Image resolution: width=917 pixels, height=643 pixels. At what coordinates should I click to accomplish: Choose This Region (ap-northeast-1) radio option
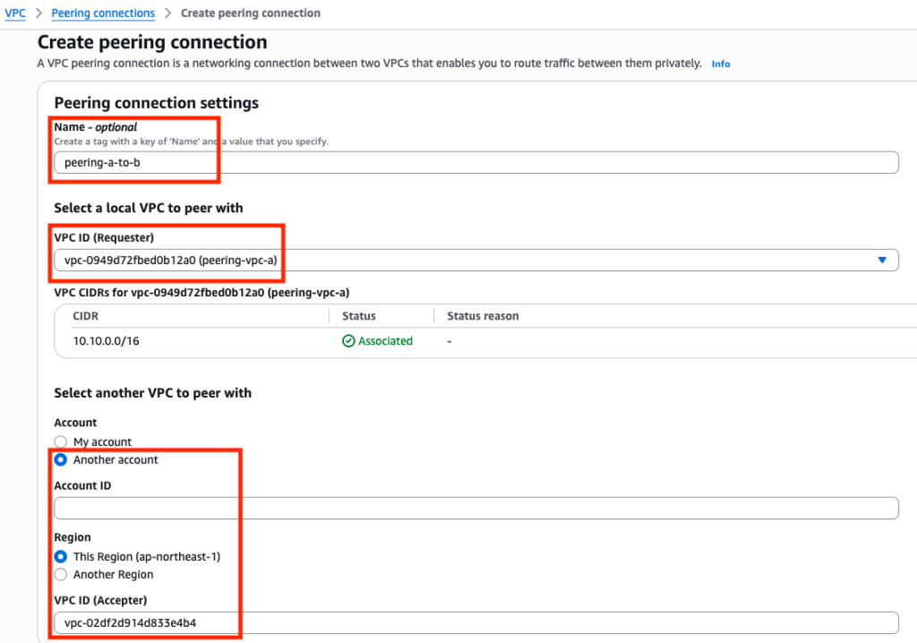click(61, 556)
